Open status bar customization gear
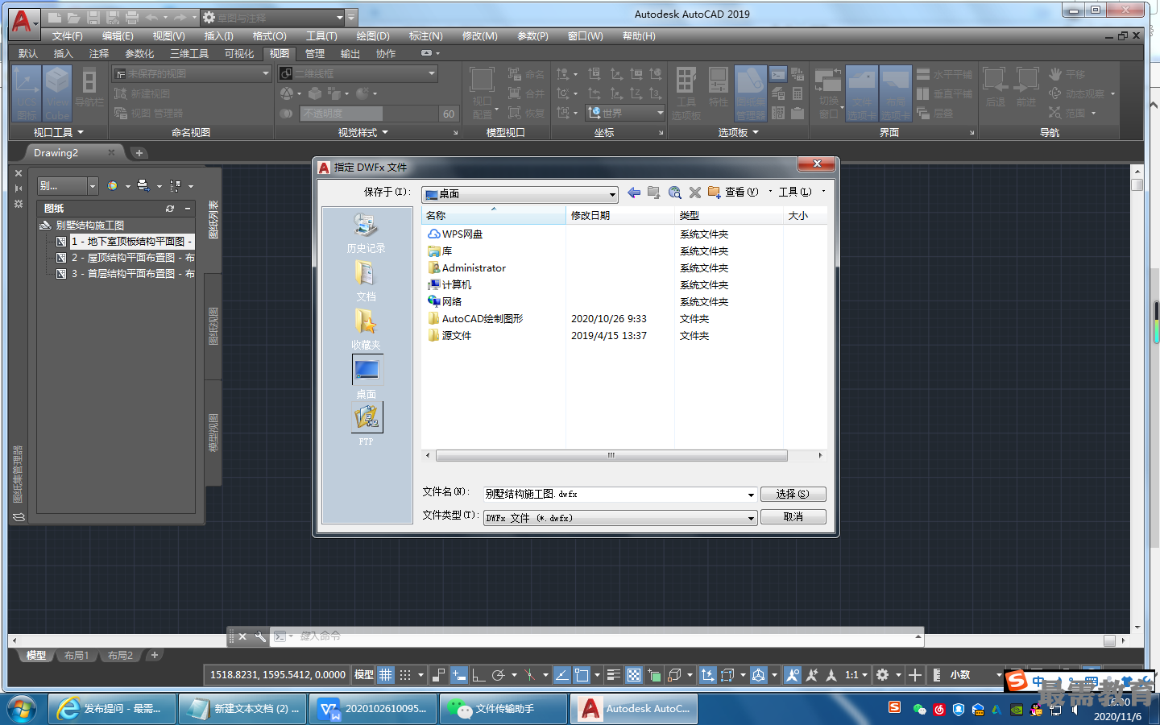The width and height of the screenshot is (1160, 725). [x=883, y=675]
